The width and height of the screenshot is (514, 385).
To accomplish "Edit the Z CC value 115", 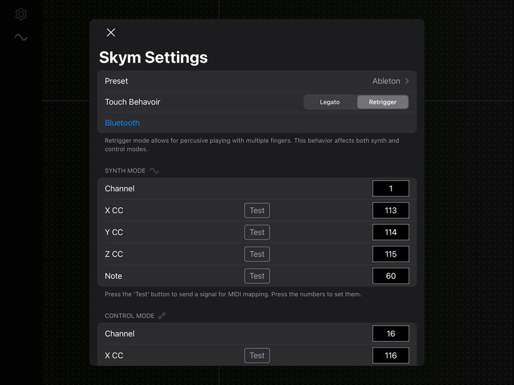I will pos(391,255).
